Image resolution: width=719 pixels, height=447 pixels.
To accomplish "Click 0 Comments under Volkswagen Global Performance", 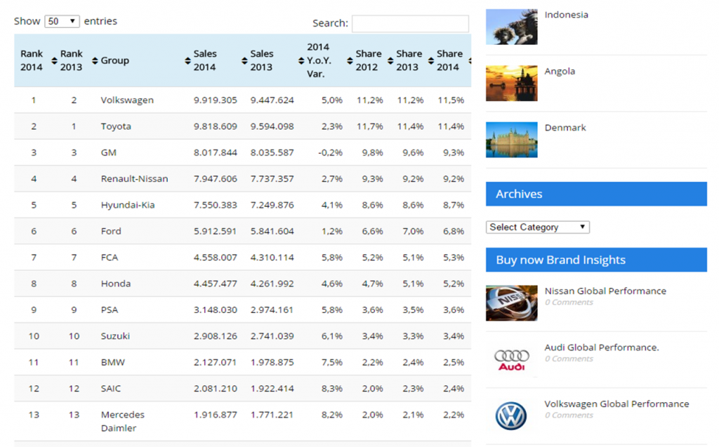I will point(569,415).
